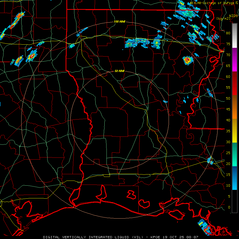The image size is (239, 239).
Task: Click the "40" value on the color scale
Action: tap(228, 120)
